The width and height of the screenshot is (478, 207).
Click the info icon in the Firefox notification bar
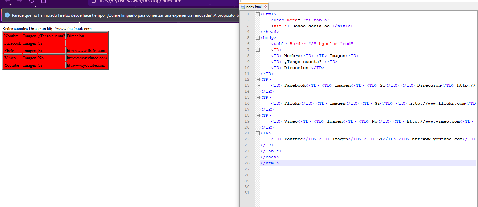click(x=7, y=15)
